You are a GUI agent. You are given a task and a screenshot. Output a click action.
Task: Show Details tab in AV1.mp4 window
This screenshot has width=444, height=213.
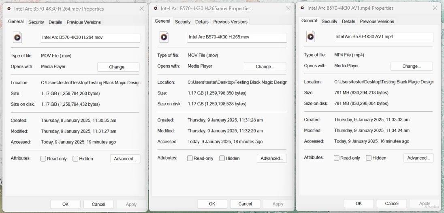point(348,21)
